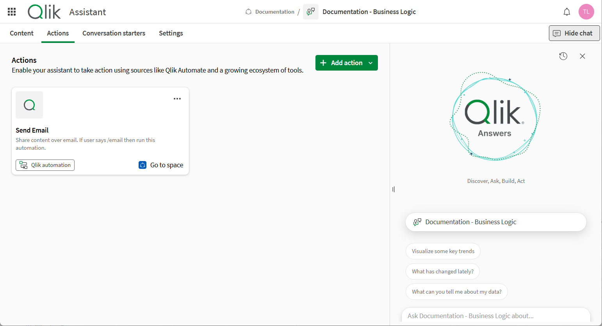This screenshot has height=326, width=602.
Task: Focus the Ask Documentation chat input field
Action: coord(496,316)
